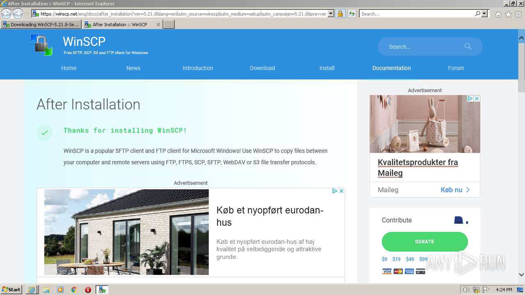
Task: Switch to Downloading WinSCP-5.21.8-Setup tab
Action: 41,25
